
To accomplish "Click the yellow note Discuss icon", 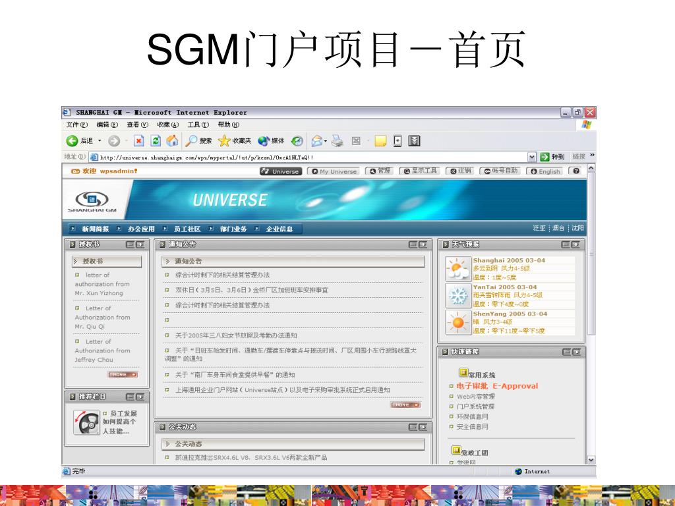I will tap(380, 141).
